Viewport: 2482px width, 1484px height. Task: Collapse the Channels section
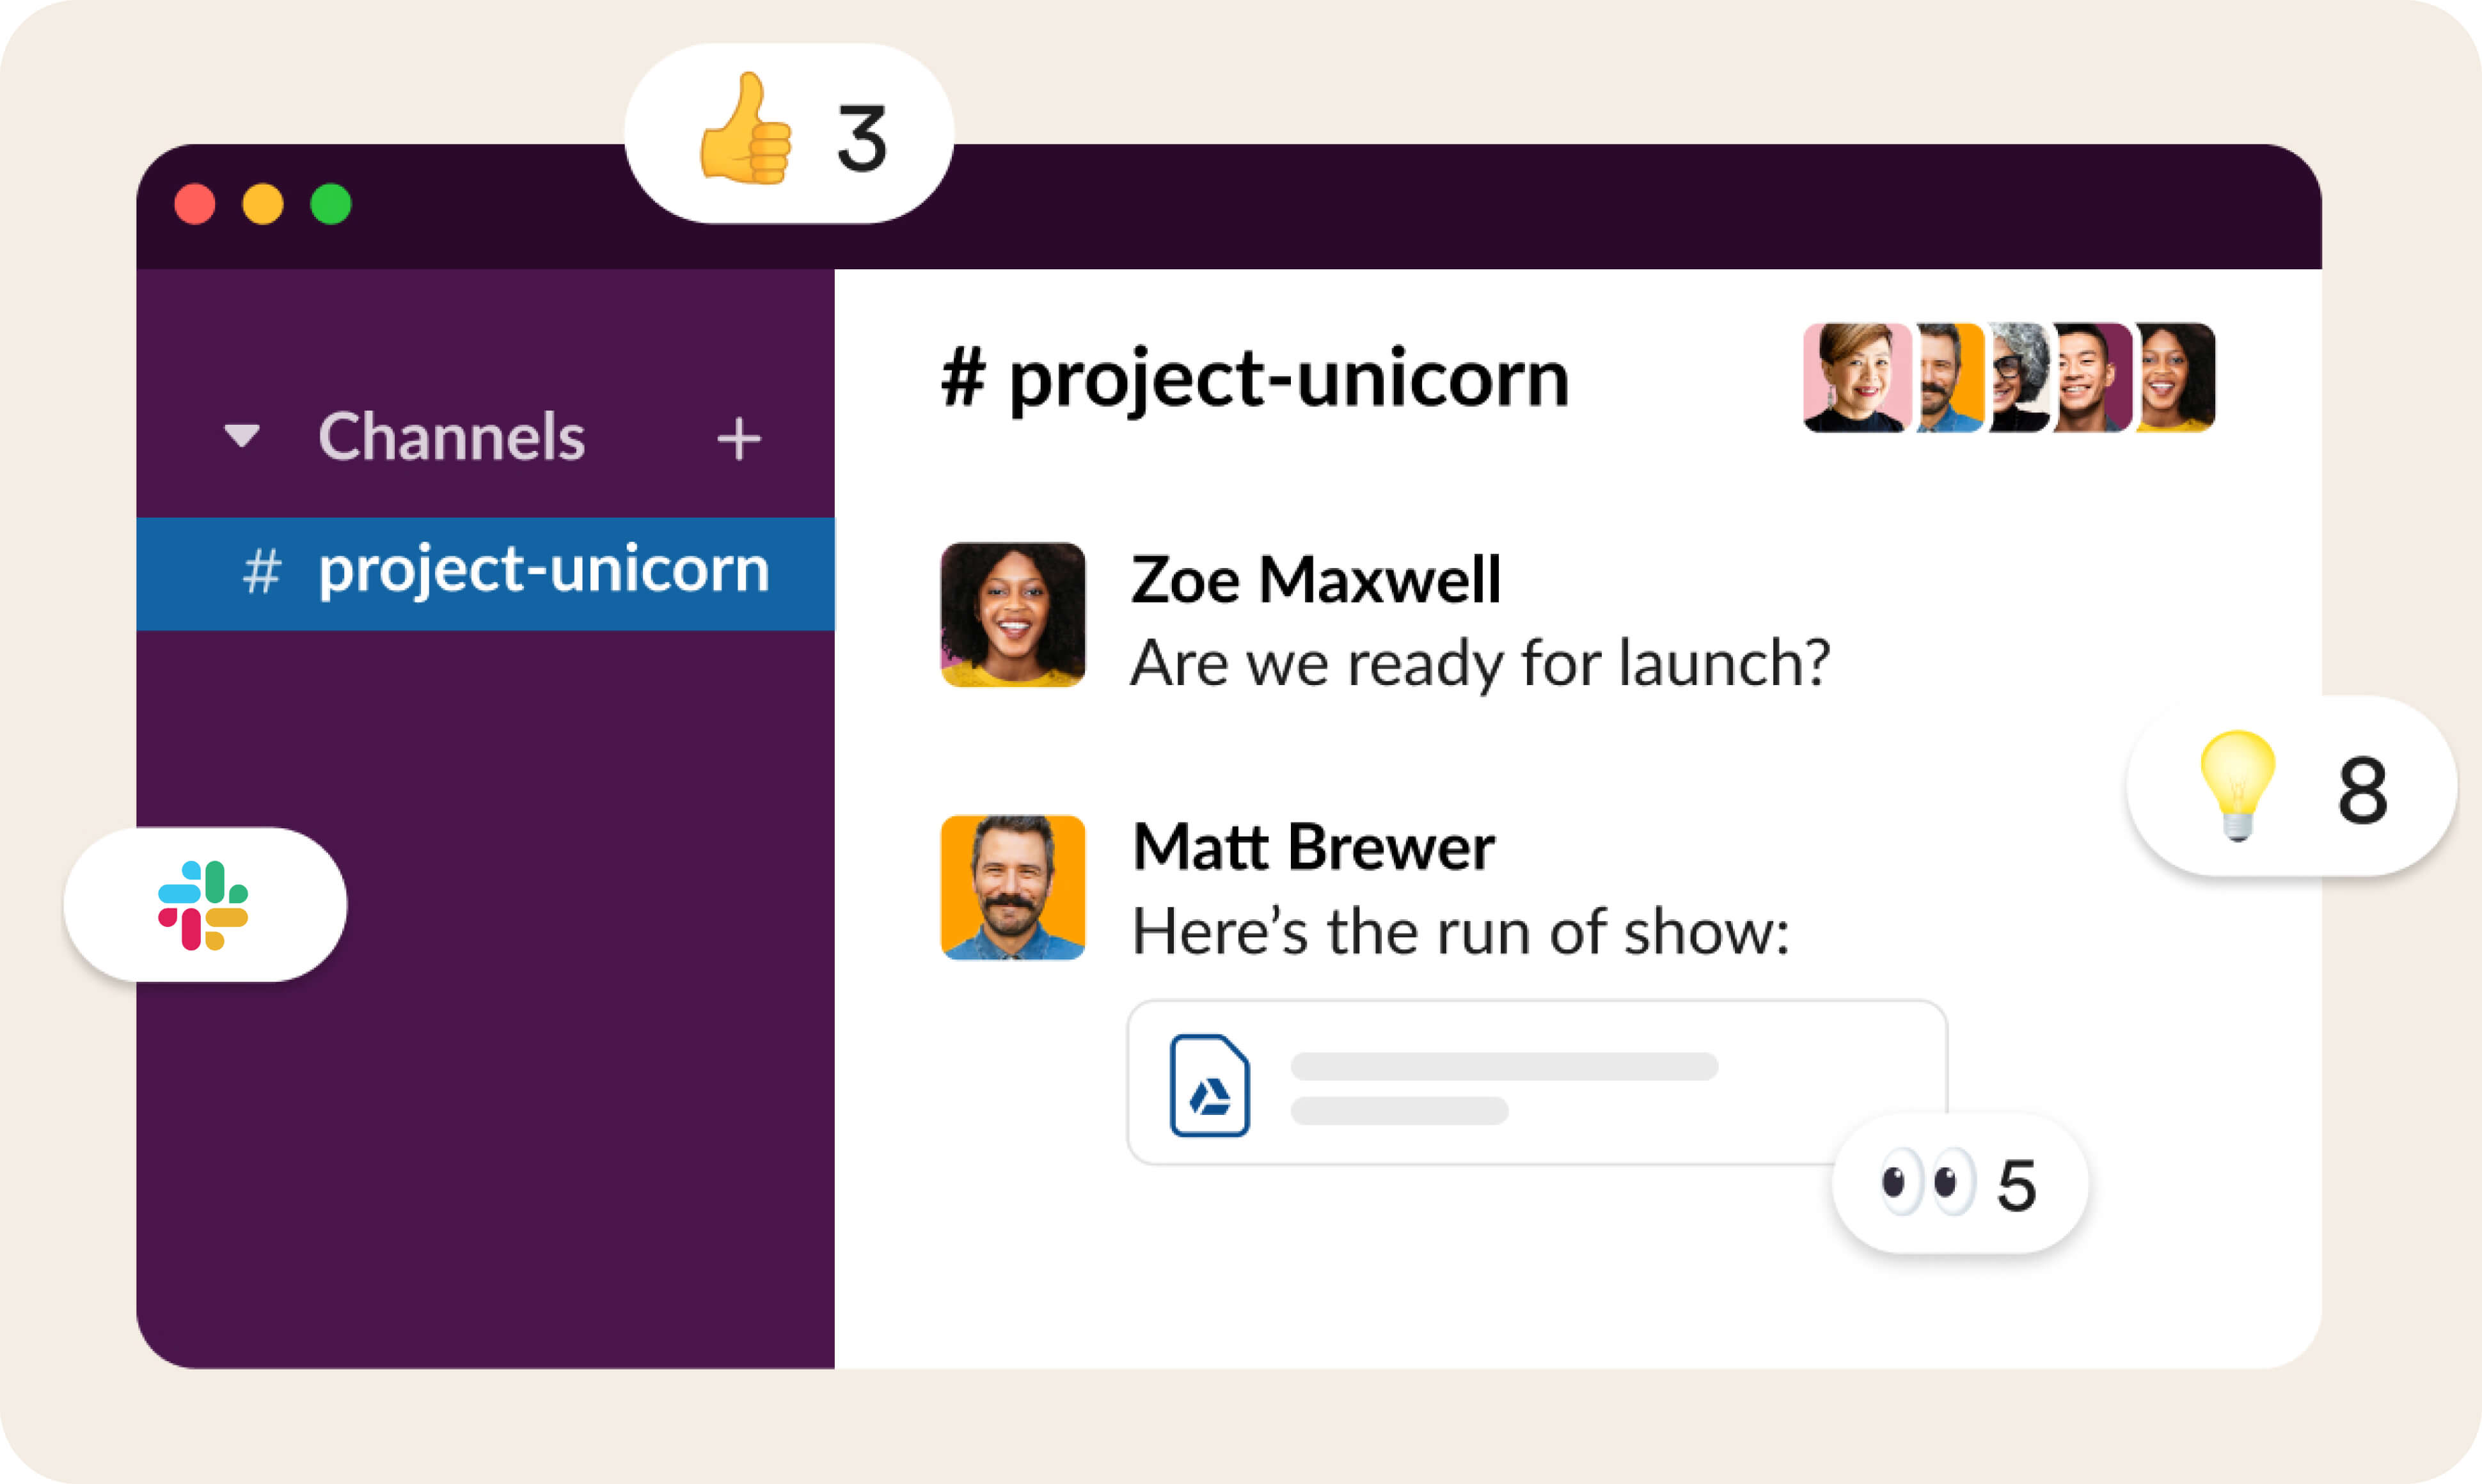[242, 436]
